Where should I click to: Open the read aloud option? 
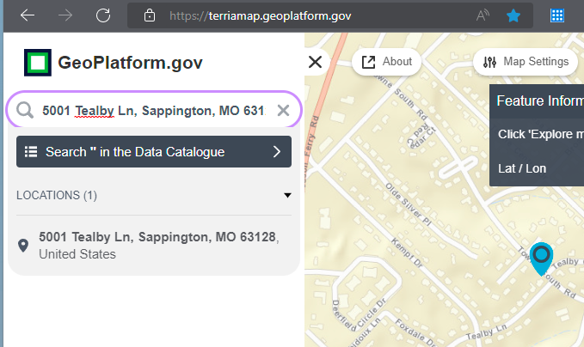[483, 15]
